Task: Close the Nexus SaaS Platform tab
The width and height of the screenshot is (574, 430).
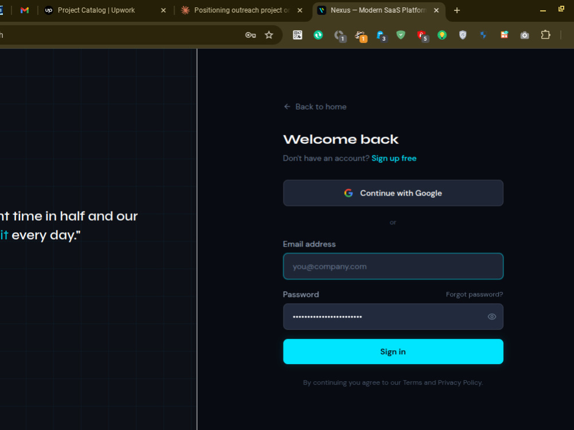Action: click(x=436, y=10)
